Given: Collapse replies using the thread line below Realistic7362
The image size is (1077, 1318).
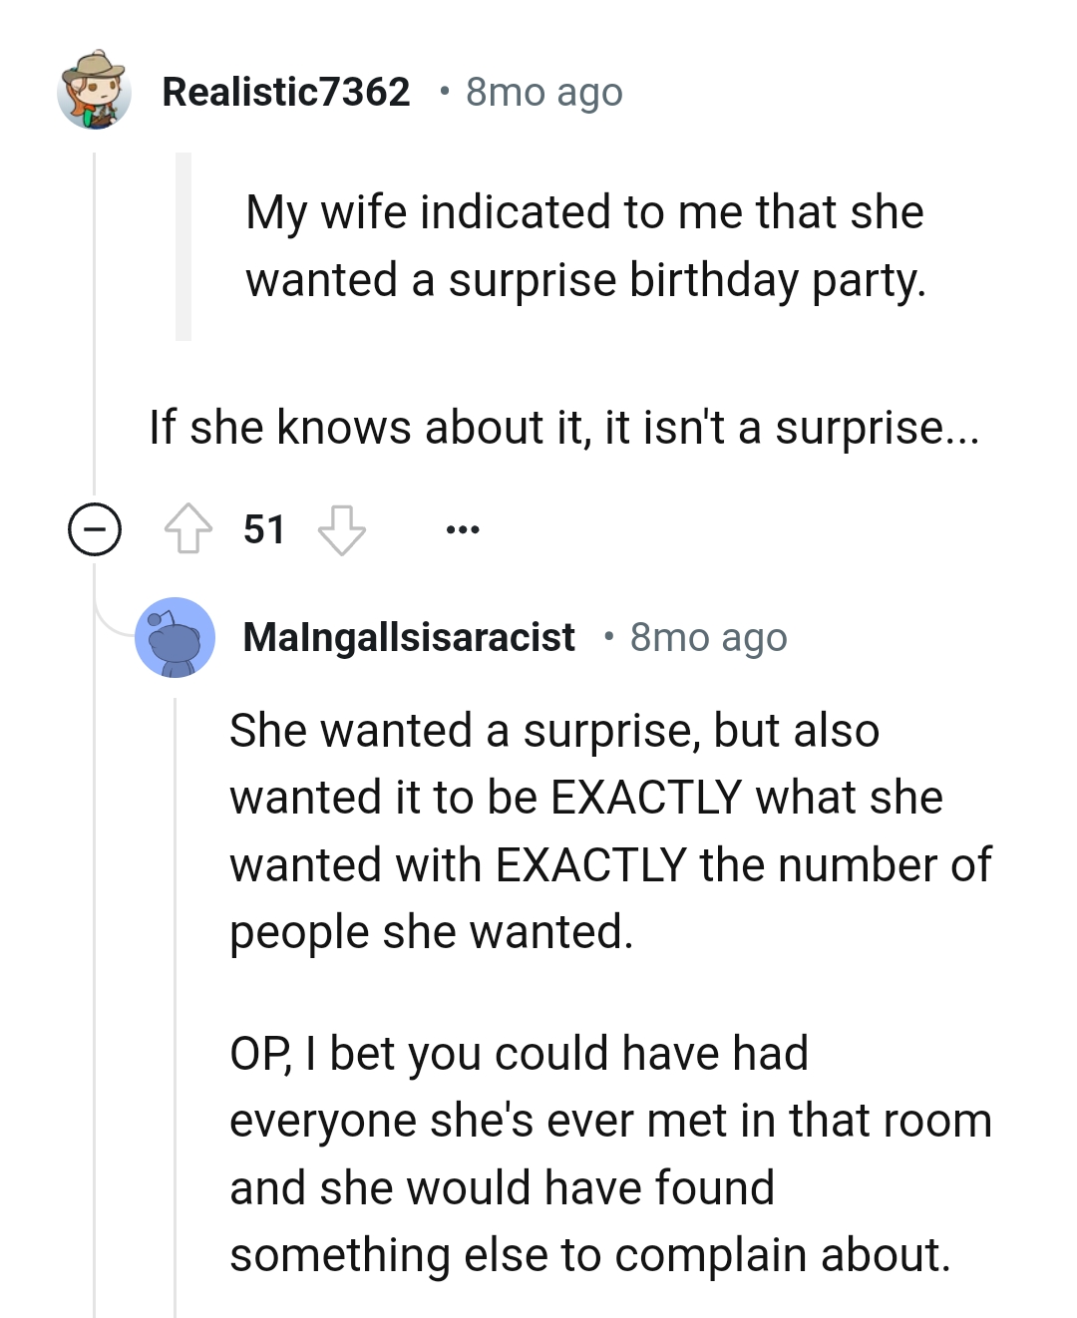Looking at the screenshot, I should (95, 319).
